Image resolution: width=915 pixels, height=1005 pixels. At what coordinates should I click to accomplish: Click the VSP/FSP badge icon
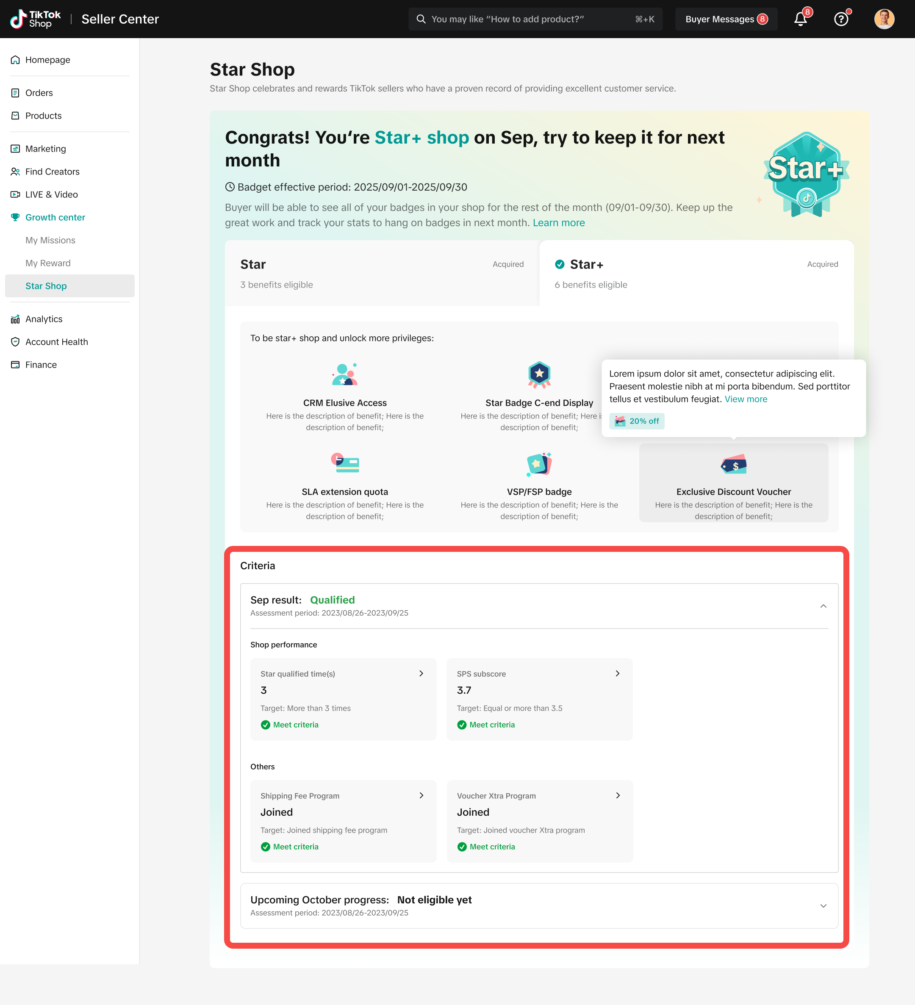pyautogui.click(x=539, y=465)
